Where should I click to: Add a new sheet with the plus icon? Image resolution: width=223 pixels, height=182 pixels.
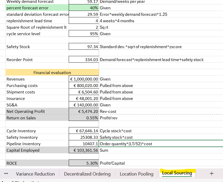point(212,173)
